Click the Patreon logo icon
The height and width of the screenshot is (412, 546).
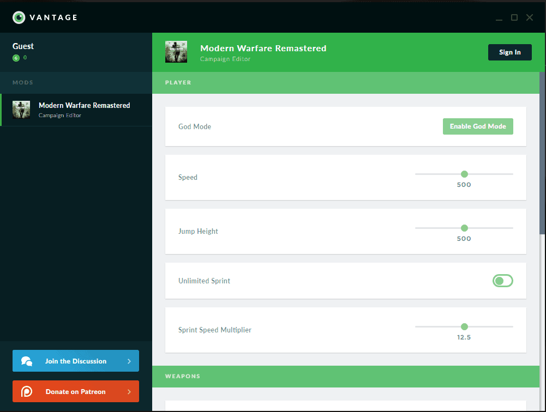[x=27, y=391]
